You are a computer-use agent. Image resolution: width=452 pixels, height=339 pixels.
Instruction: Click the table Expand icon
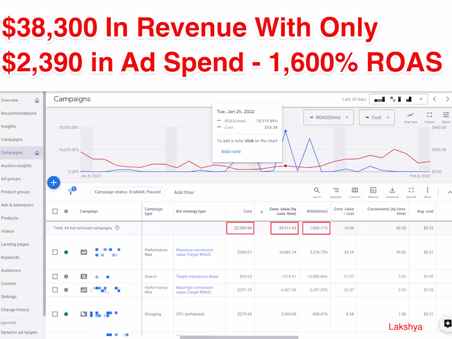[x=411, y=190]
